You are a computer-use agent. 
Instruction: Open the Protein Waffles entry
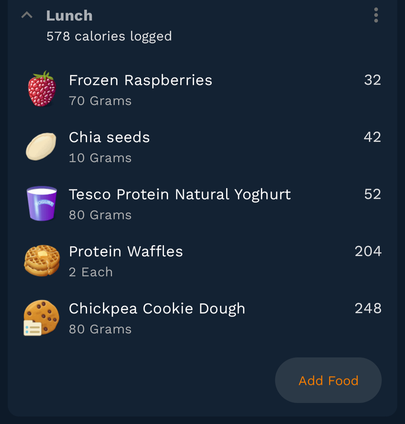point(126,252)
